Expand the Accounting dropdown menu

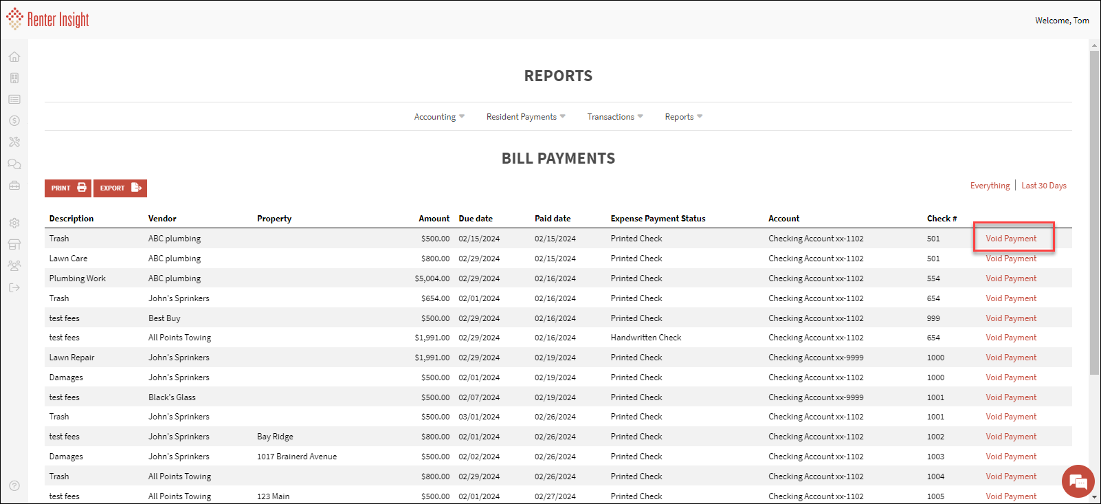[x=439, y=117]
